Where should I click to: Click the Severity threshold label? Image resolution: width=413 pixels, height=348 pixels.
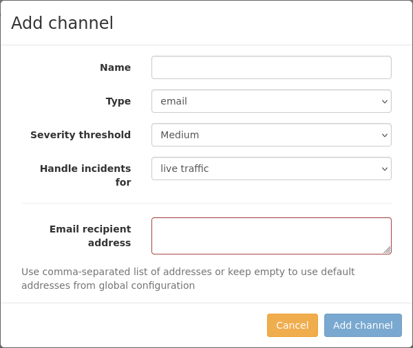(x=81, y=135)
